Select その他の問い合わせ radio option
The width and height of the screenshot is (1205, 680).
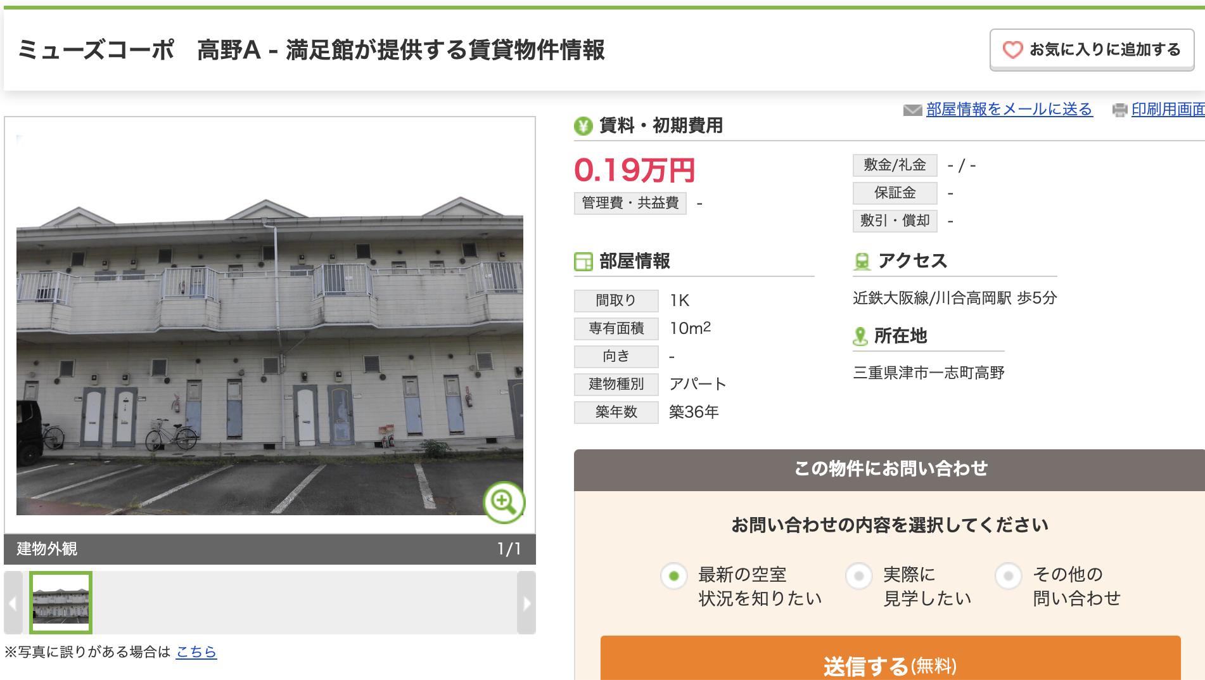1009,576
